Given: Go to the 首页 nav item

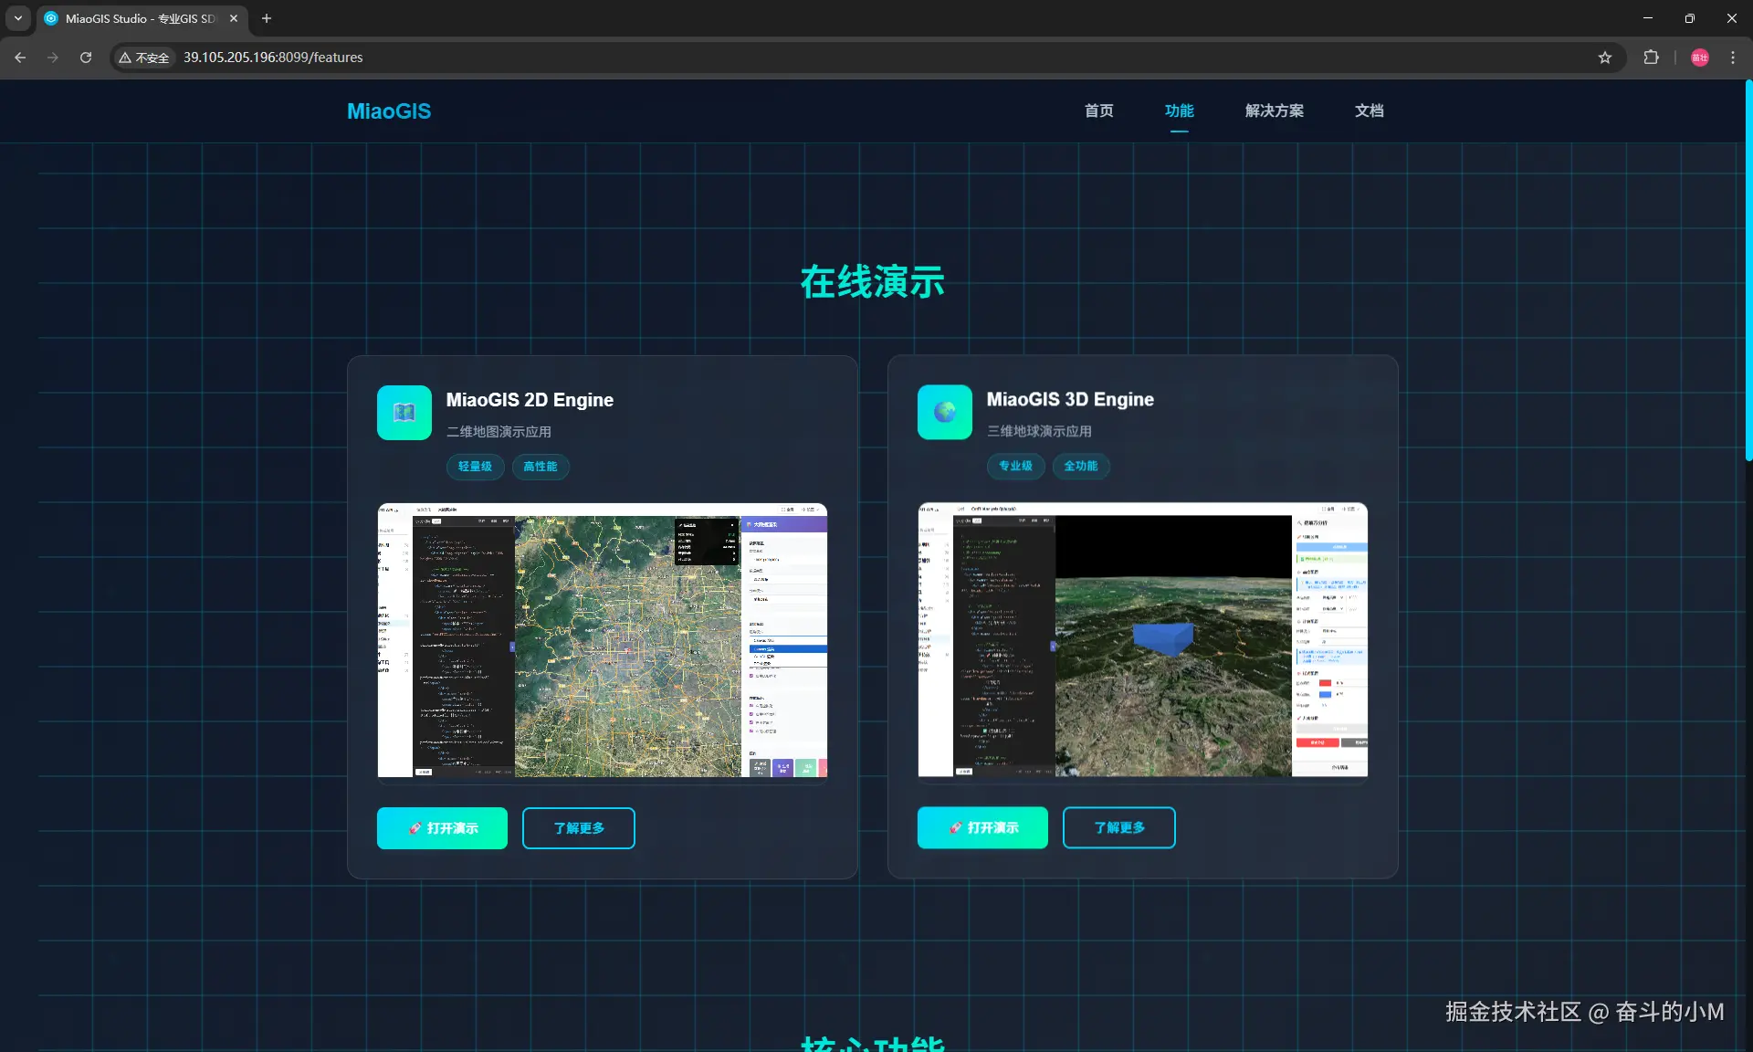Looking at the screenshot, I should click(1098, 110).
